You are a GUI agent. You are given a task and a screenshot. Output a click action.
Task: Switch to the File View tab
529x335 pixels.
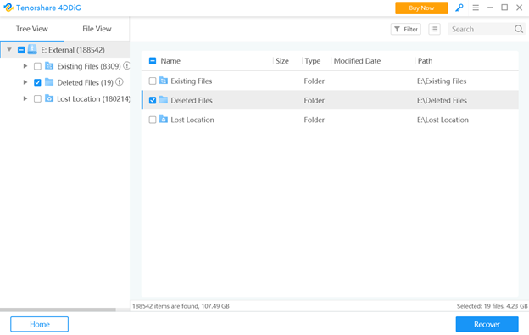97,29
